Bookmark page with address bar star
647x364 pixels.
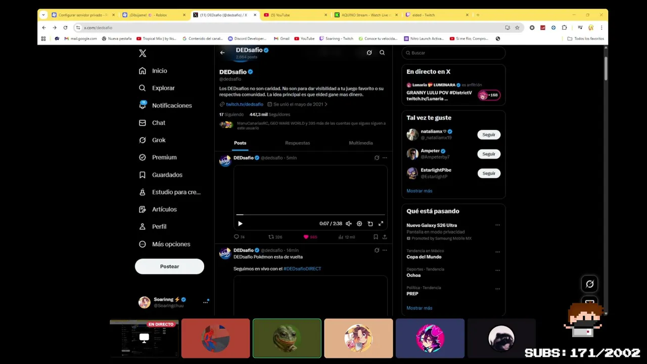click(517, 28)
